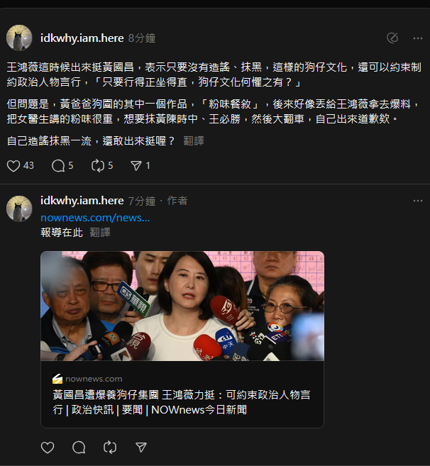Viewport: 430px width, 466px height.
Task: Translate the first post's text
Action: pyautogui.click(x=194, y=141)
